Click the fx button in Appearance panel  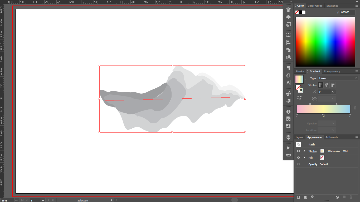click(313, 197)
